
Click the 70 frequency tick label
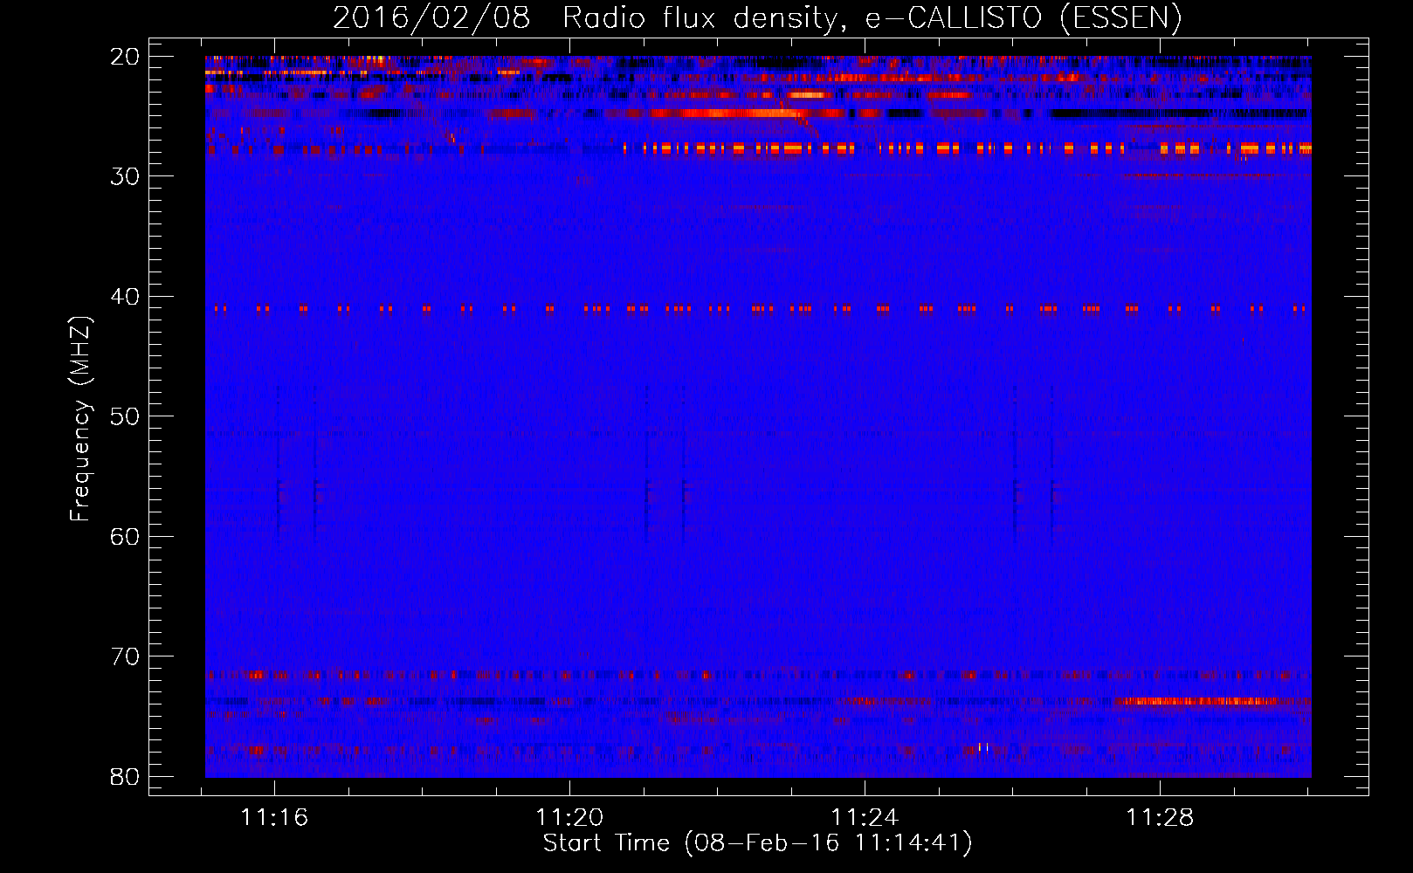point(125,656)
